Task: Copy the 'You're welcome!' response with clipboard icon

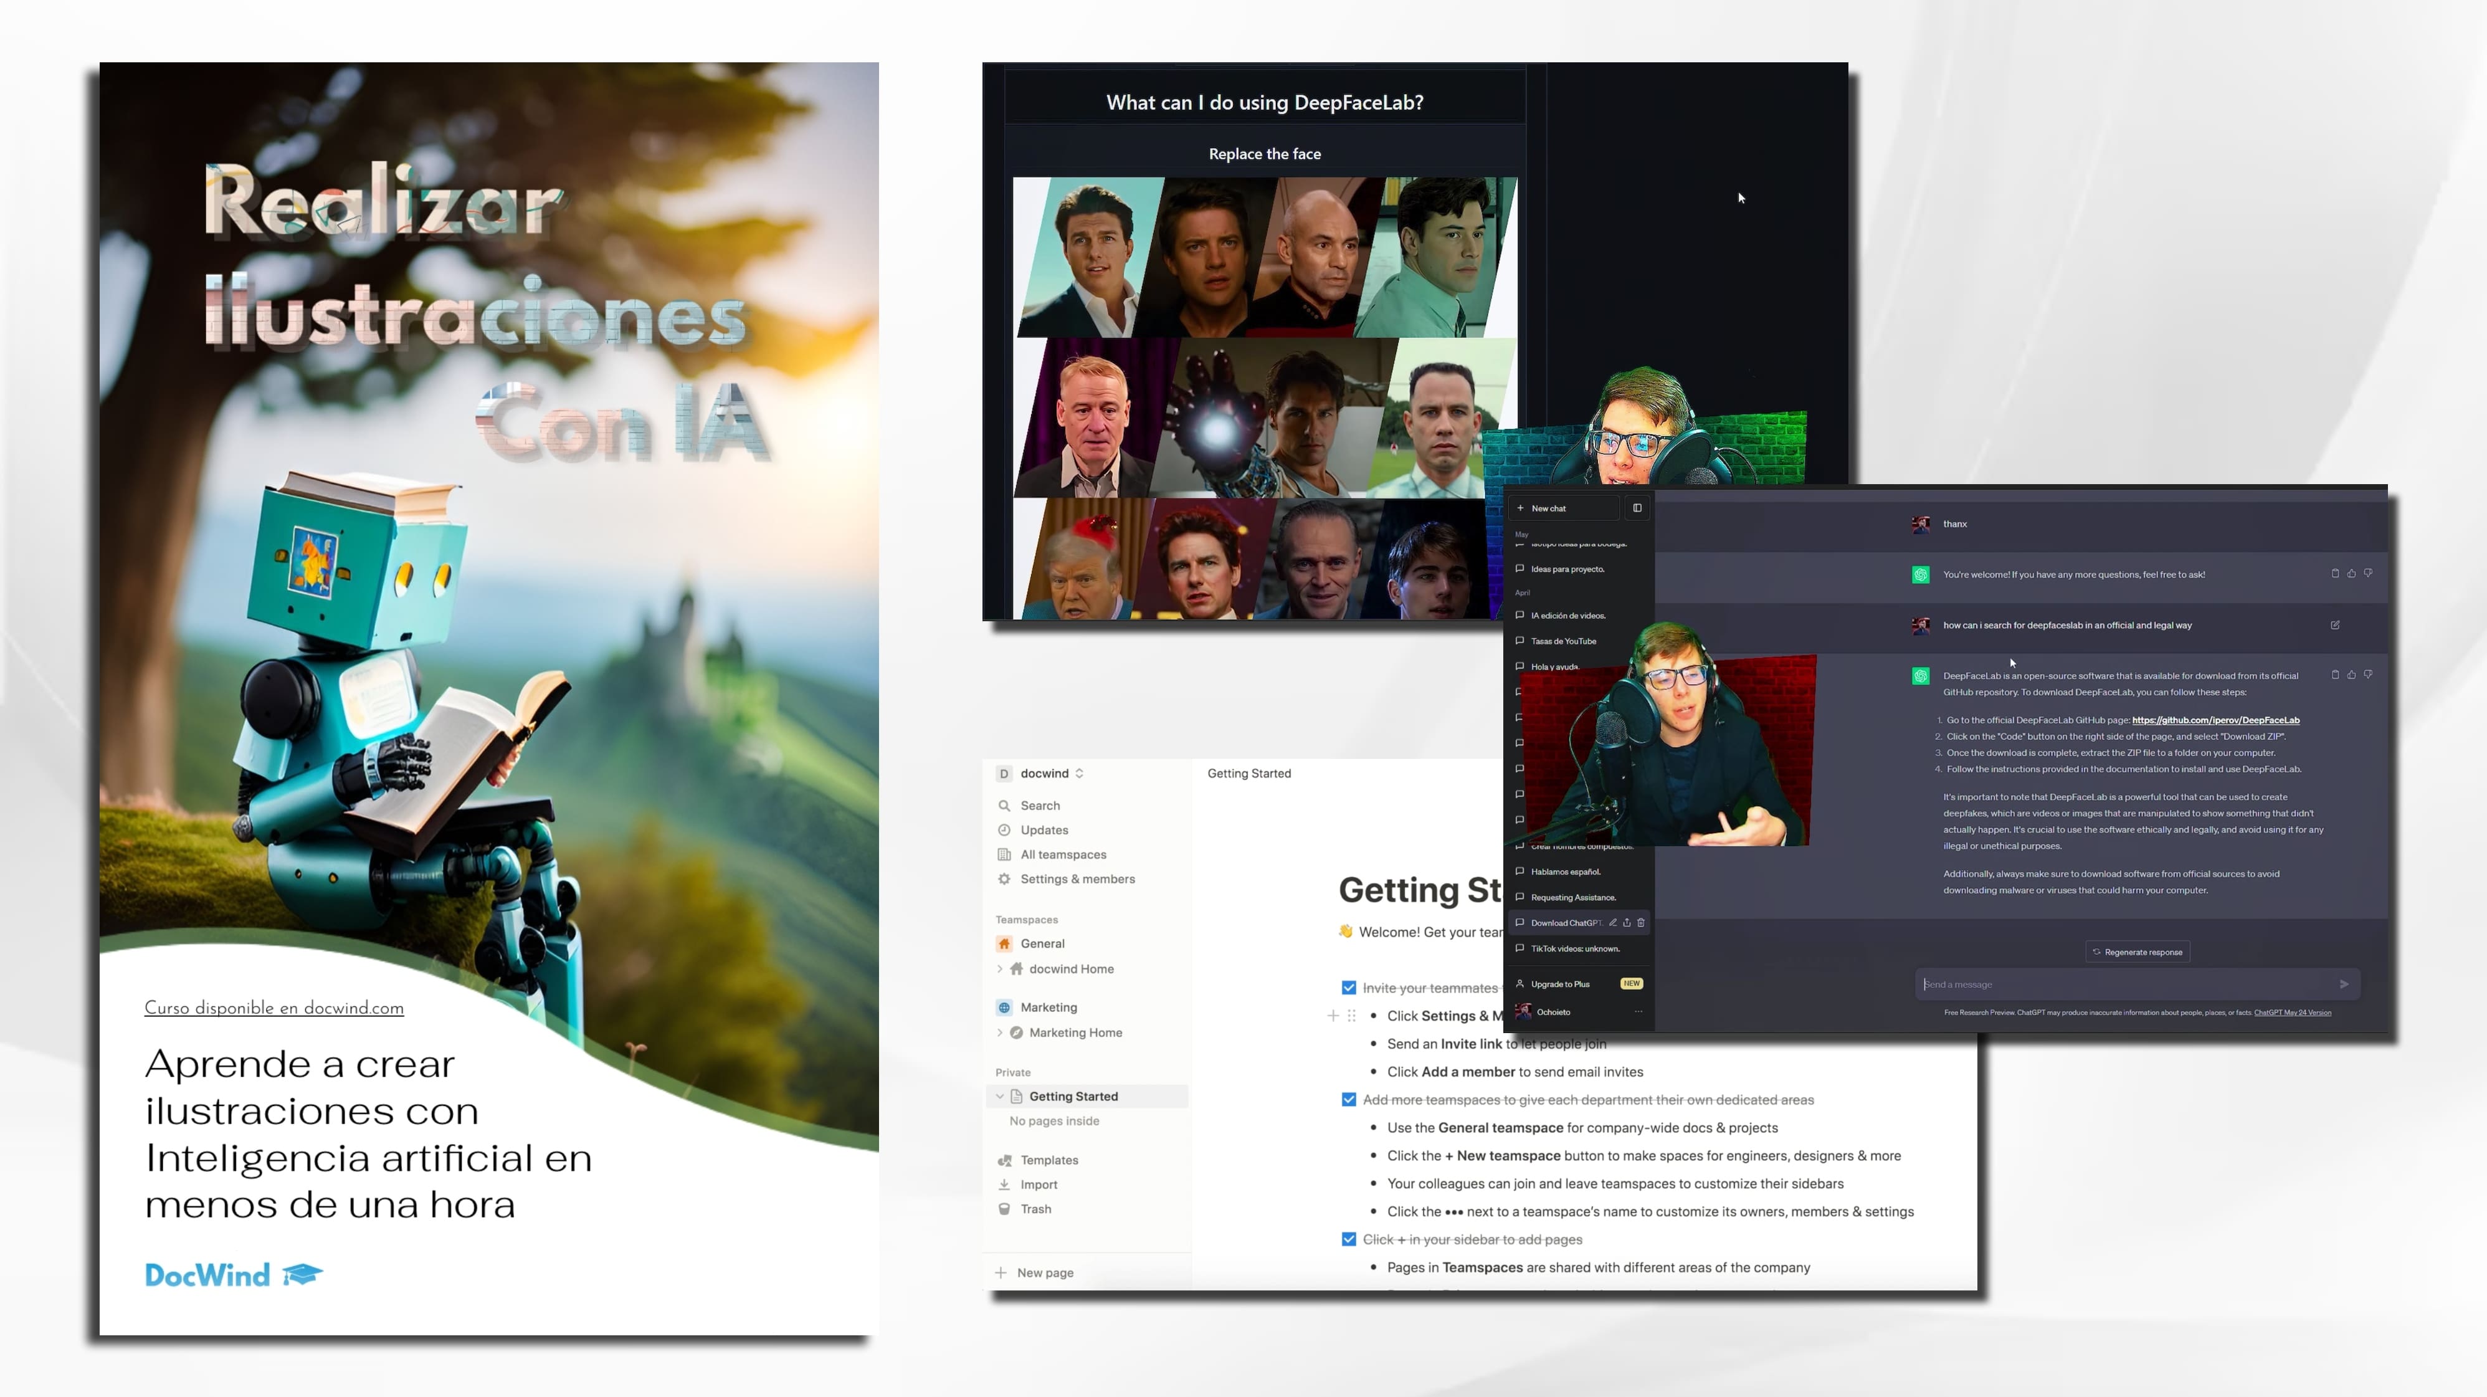Action: (x=2336, y=573)
